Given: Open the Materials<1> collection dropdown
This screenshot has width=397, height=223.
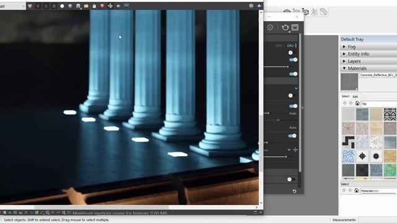Looking at the screenshot, I should tap(378, 191).
